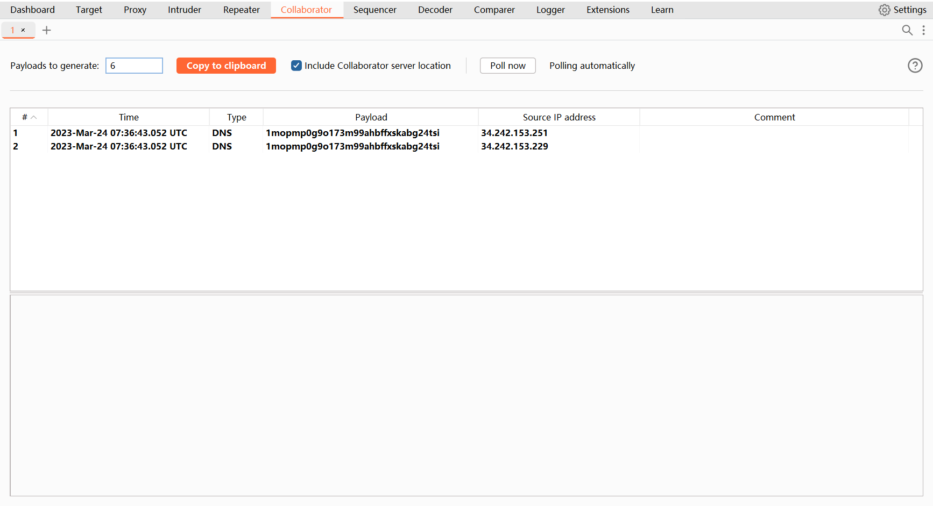Open the Repeater tab
This screenshot has height=506, width=933.
(242, 10)
